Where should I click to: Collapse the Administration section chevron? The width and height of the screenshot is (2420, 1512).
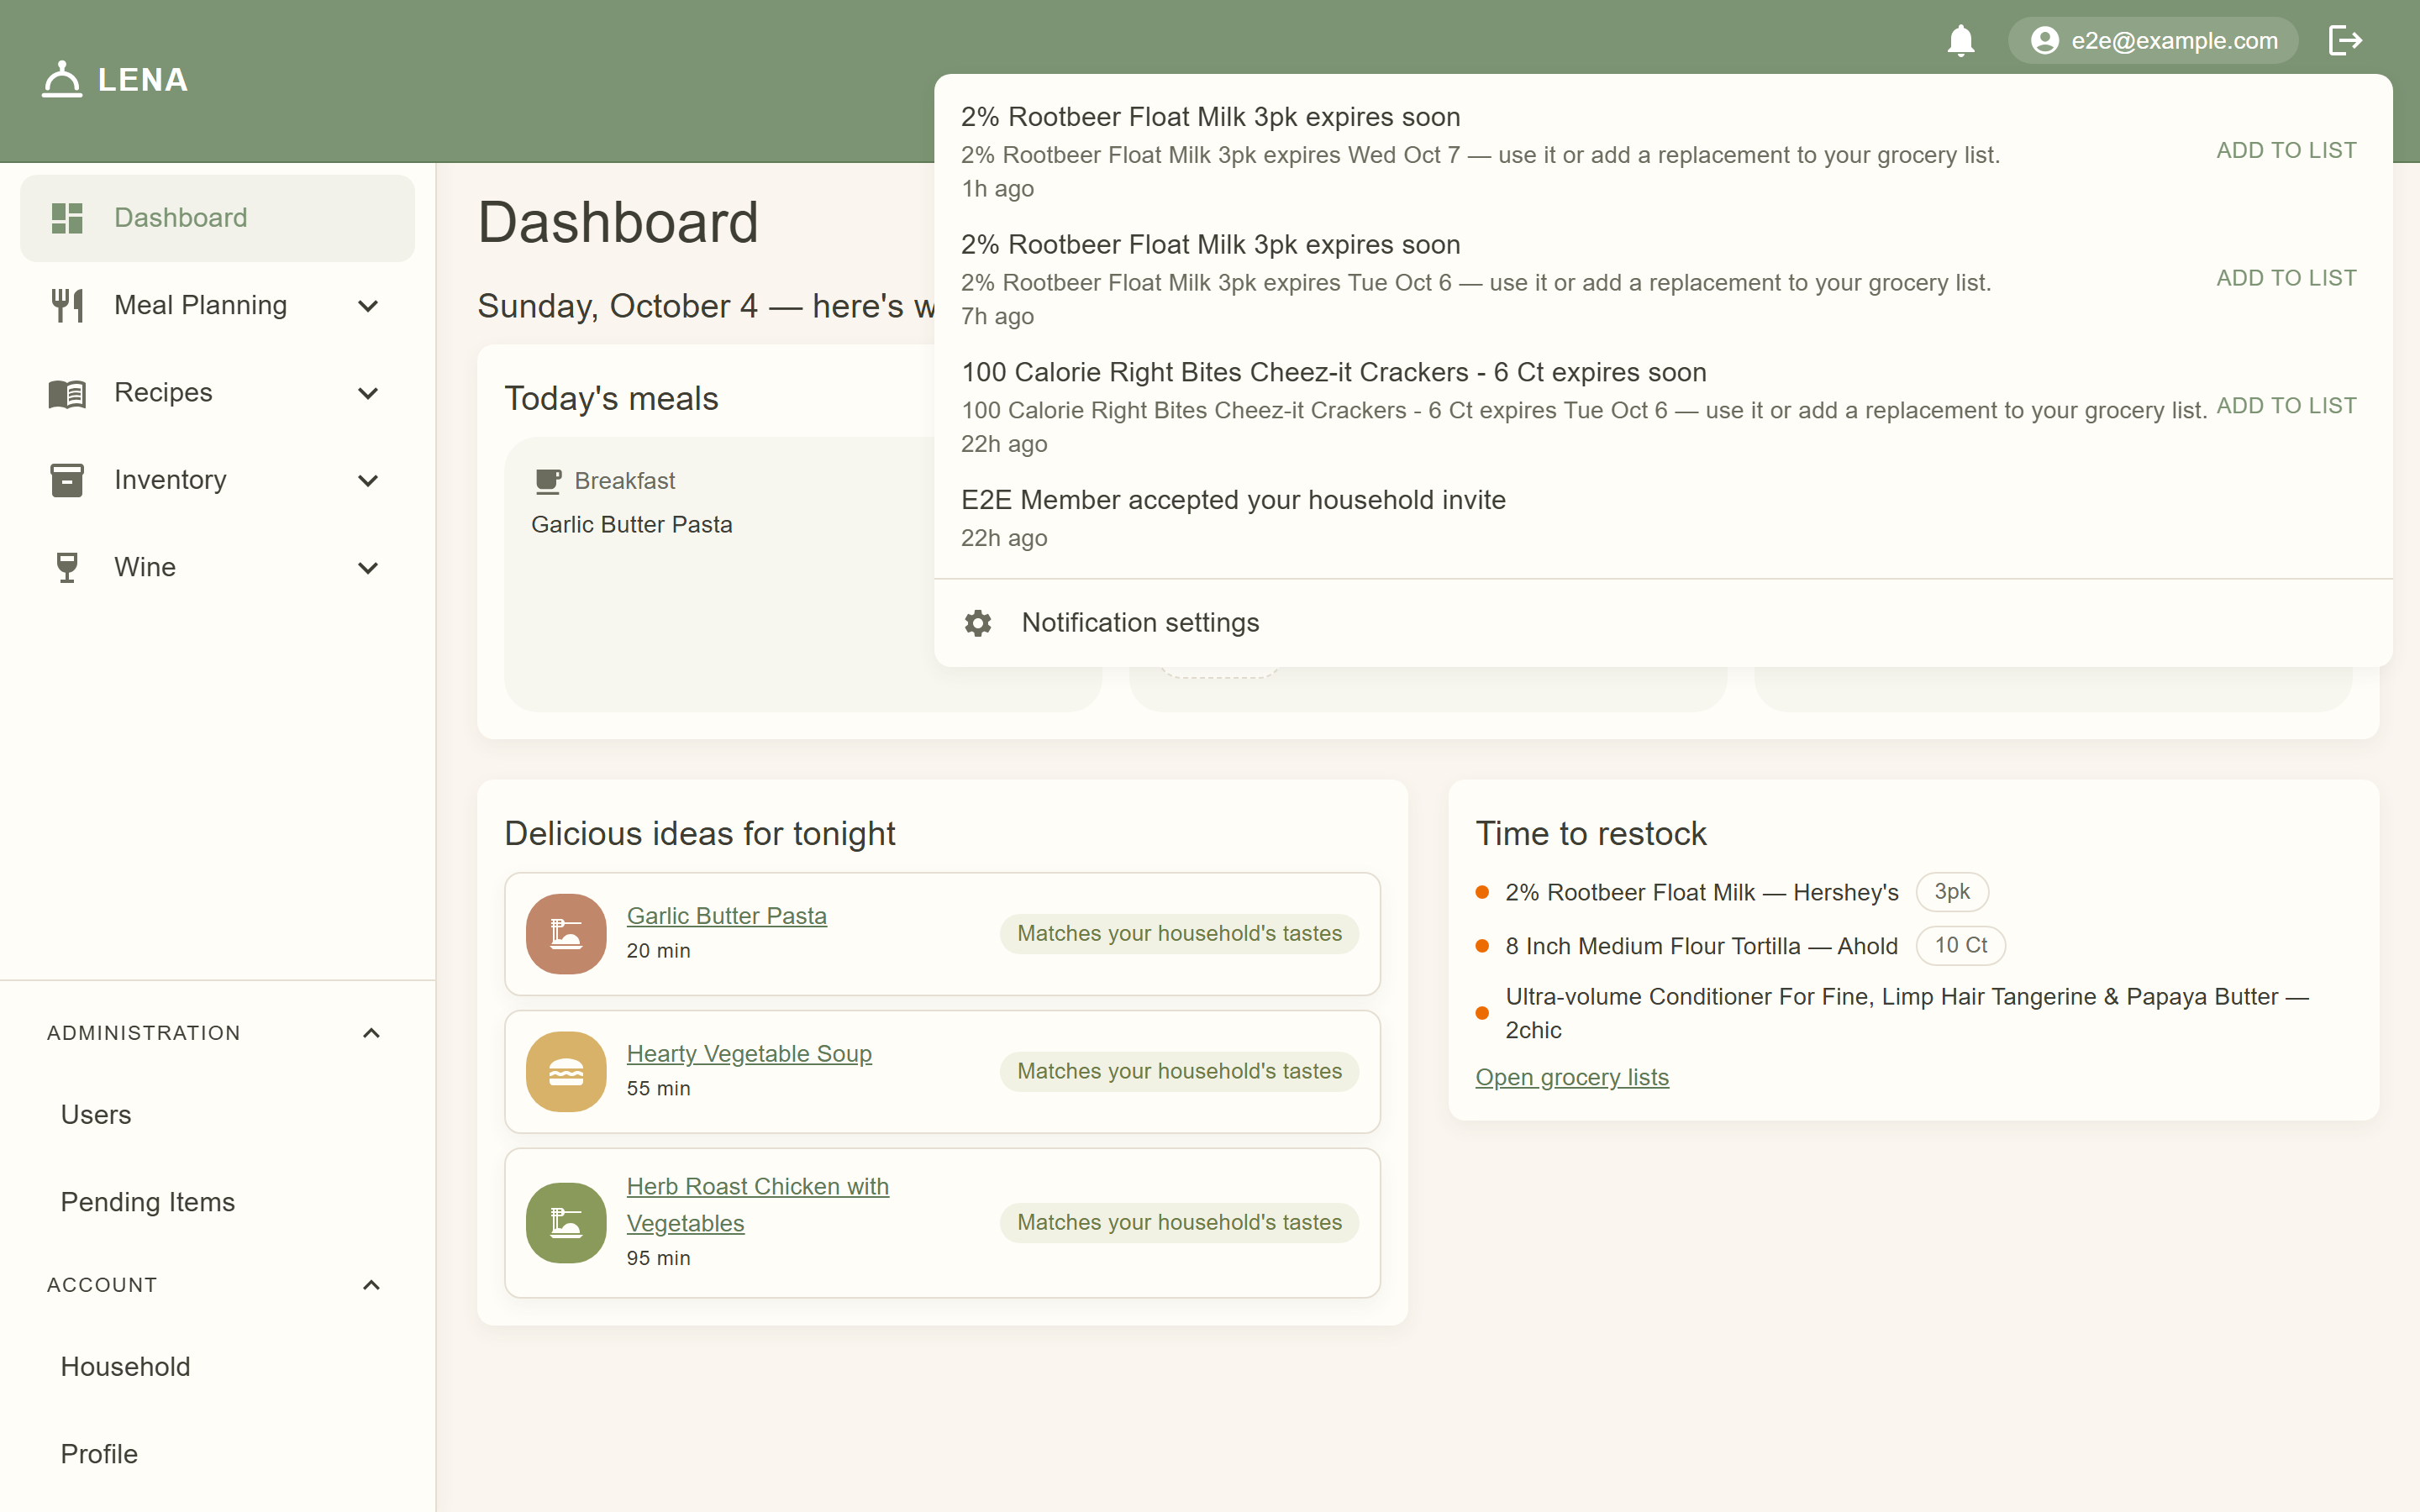pyautogui.click(x=371, y=1033)
